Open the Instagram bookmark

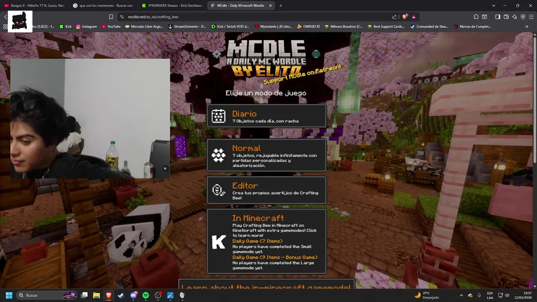click(86, 26)
